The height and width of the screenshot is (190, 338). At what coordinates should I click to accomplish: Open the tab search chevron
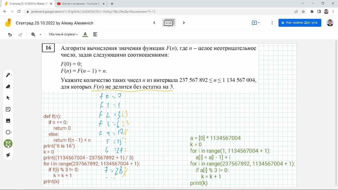[x=303, y=3]
